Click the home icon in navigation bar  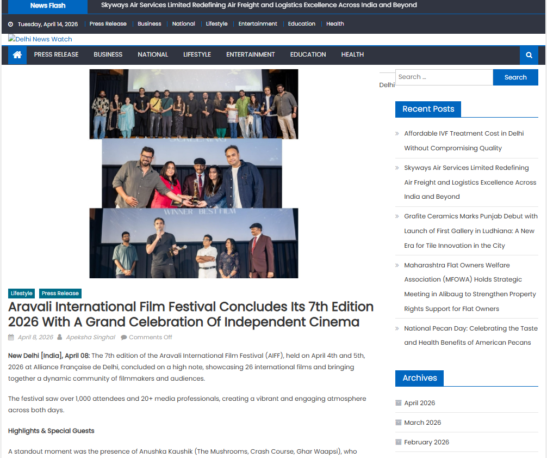pyautogui.click(x=17, y=55)
